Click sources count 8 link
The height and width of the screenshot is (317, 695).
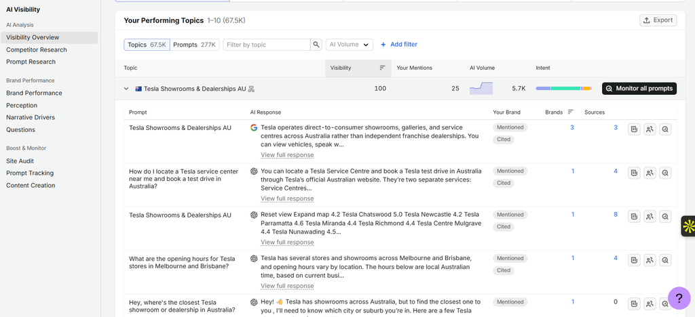pyautogui.click(x=616, y=215)
